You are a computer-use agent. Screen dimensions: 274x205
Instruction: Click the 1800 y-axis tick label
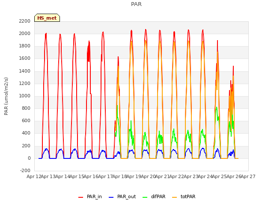(25, 46)
